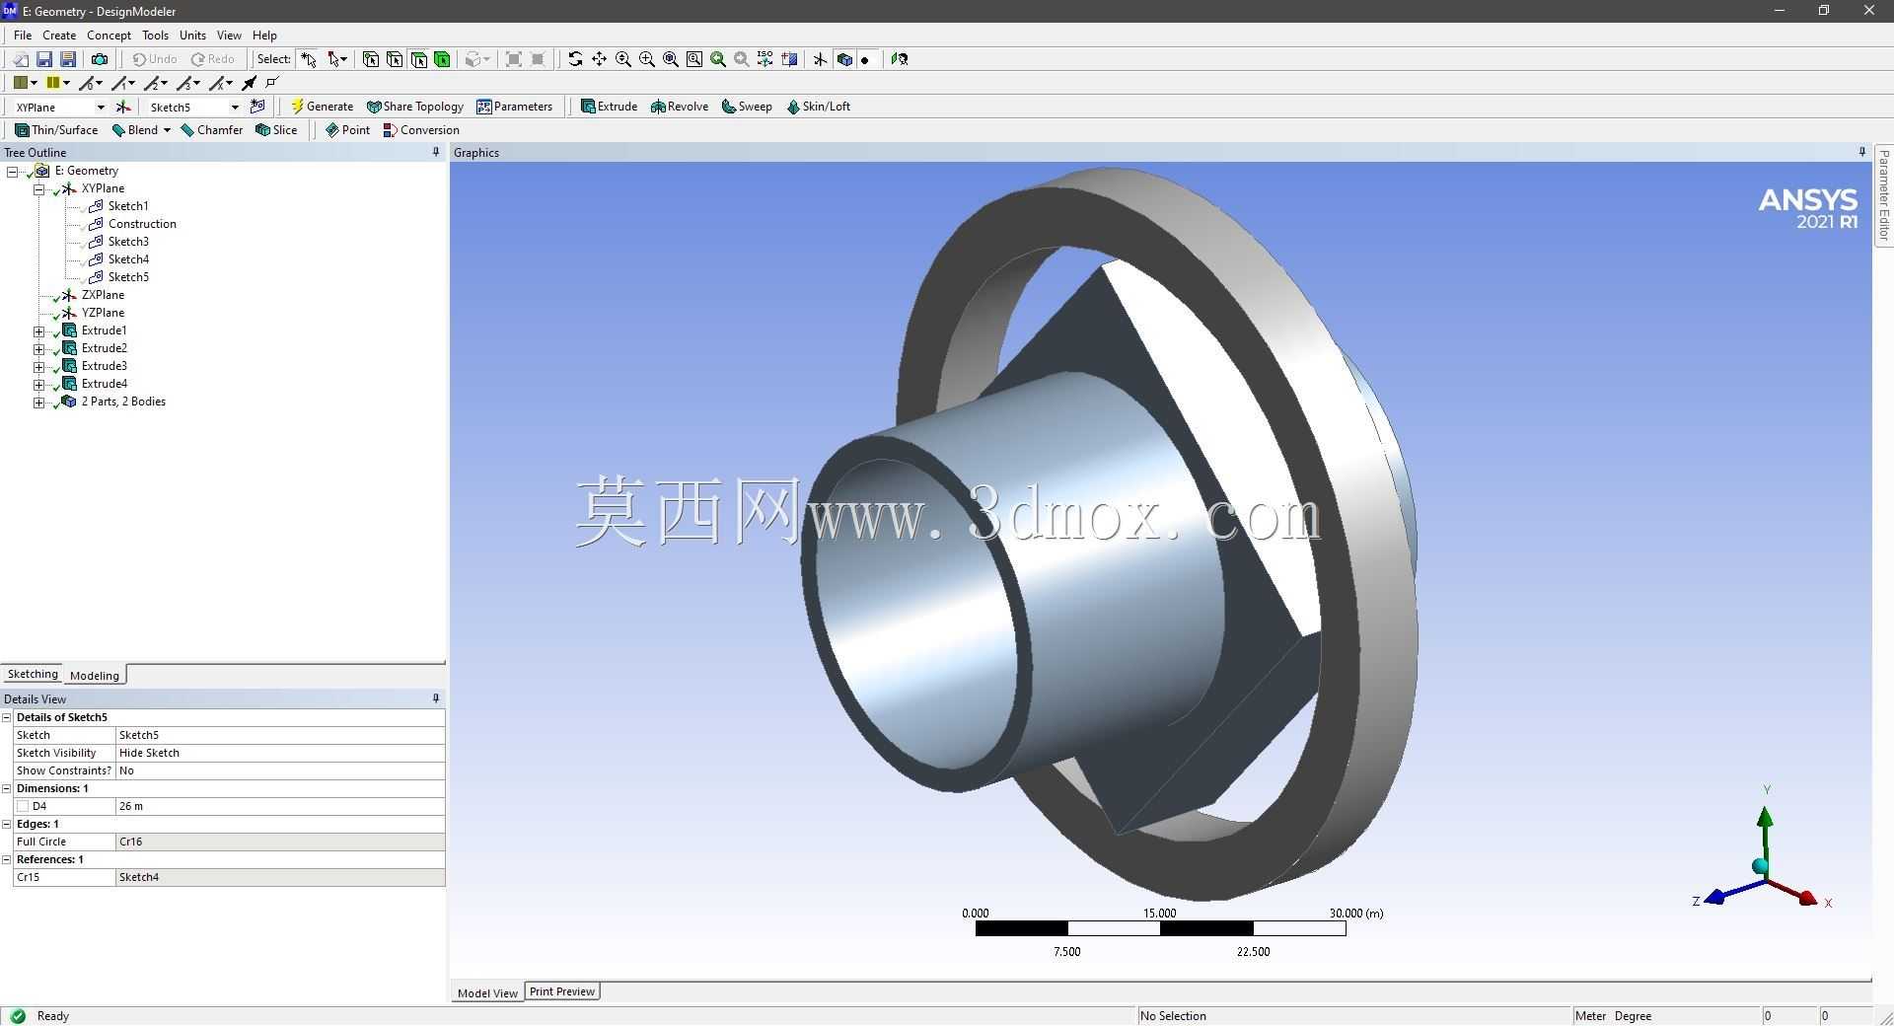Click the Expand Face Selection icon
1894x1026 pixels.
click(x=514, y=59)
